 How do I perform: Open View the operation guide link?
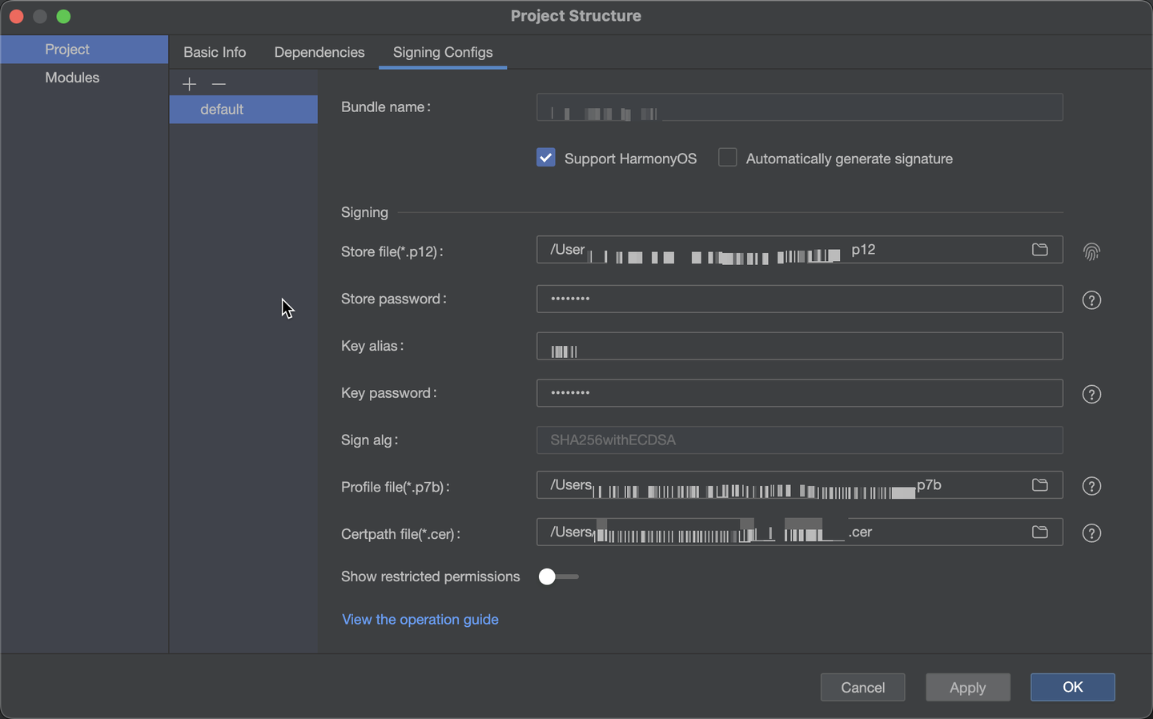tap(420, 620)
